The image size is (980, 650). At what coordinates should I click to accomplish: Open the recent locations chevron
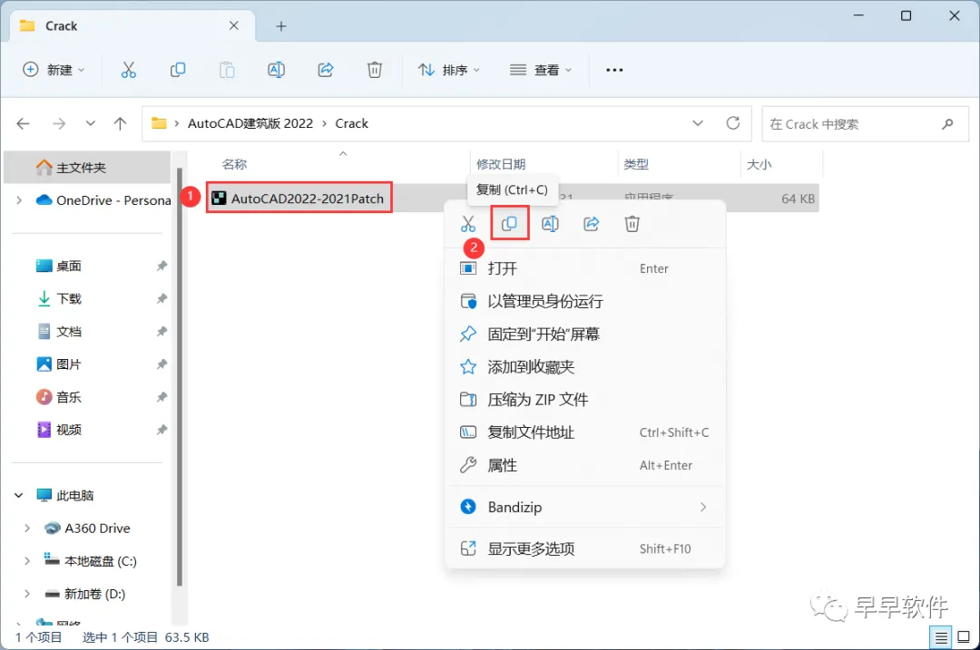point(91,123)
